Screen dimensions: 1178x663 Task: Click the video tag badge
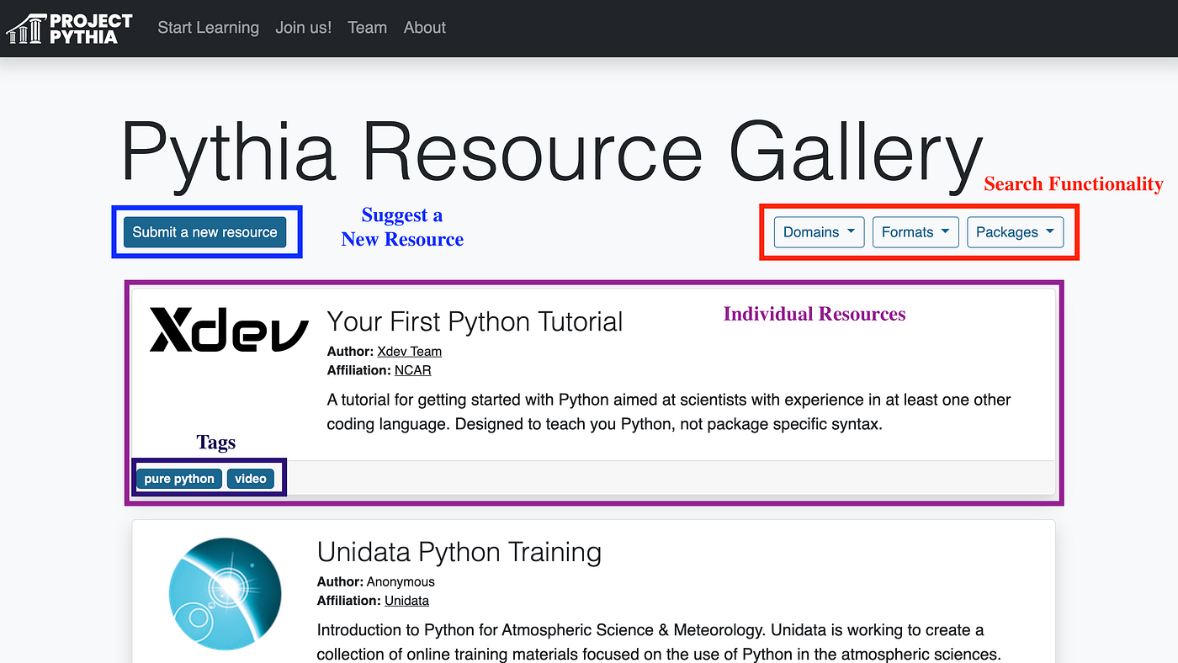click(250, 478)
